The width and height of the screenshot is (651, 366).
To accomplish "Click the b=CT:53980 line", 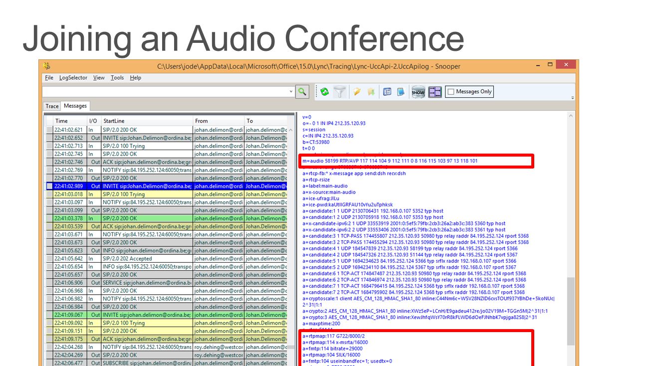I will [x=316, y=142].
